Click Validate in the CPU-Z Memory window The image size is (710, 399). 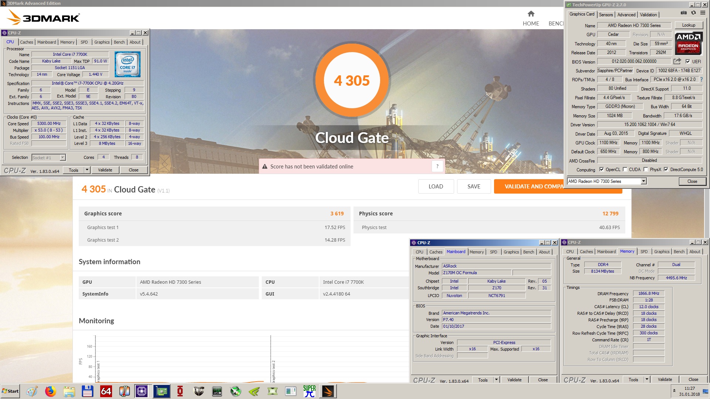click(665, 379)
